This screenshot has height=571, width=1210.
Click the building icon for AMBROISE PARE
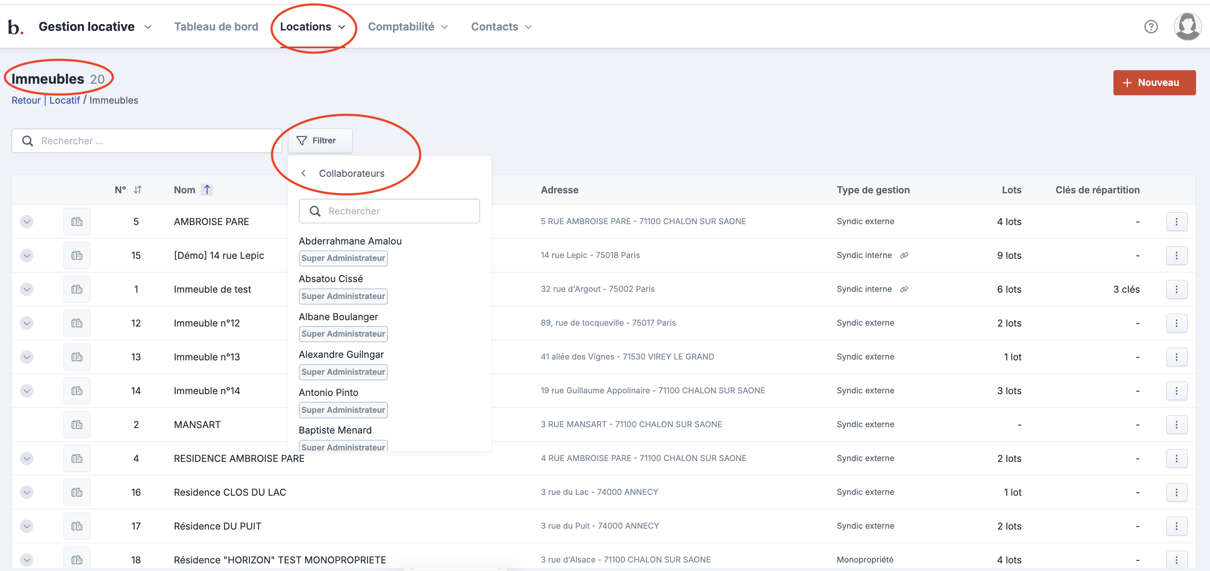pos(77,222)
